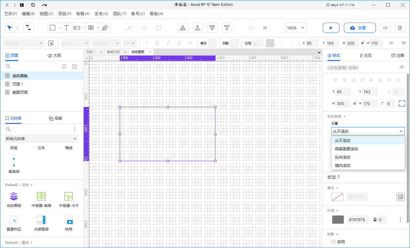Select the Text tool
410x248 pixels.
tap(66, 28)
